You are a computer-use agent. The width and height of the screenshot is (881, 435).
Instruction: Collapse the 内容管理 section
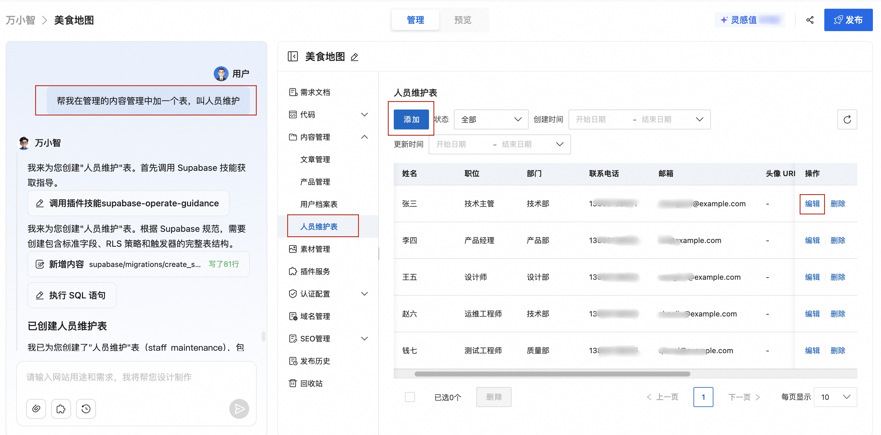364,137
